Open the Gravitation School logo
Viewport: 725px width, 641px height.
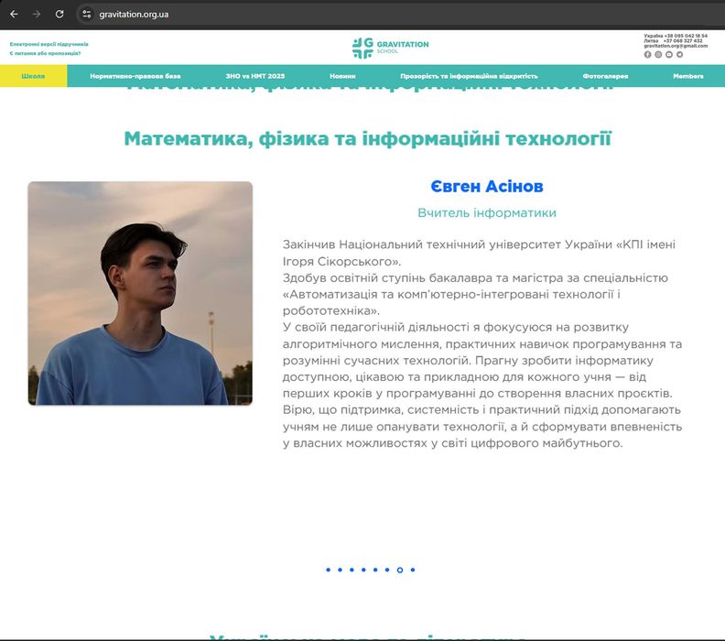(x=390, y=49)
